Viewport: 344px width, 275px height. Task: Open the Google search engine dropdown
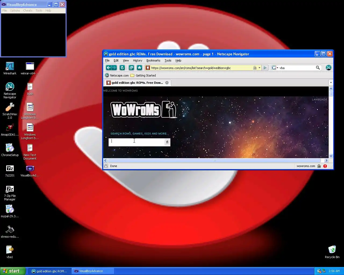[x=275, y=68]
